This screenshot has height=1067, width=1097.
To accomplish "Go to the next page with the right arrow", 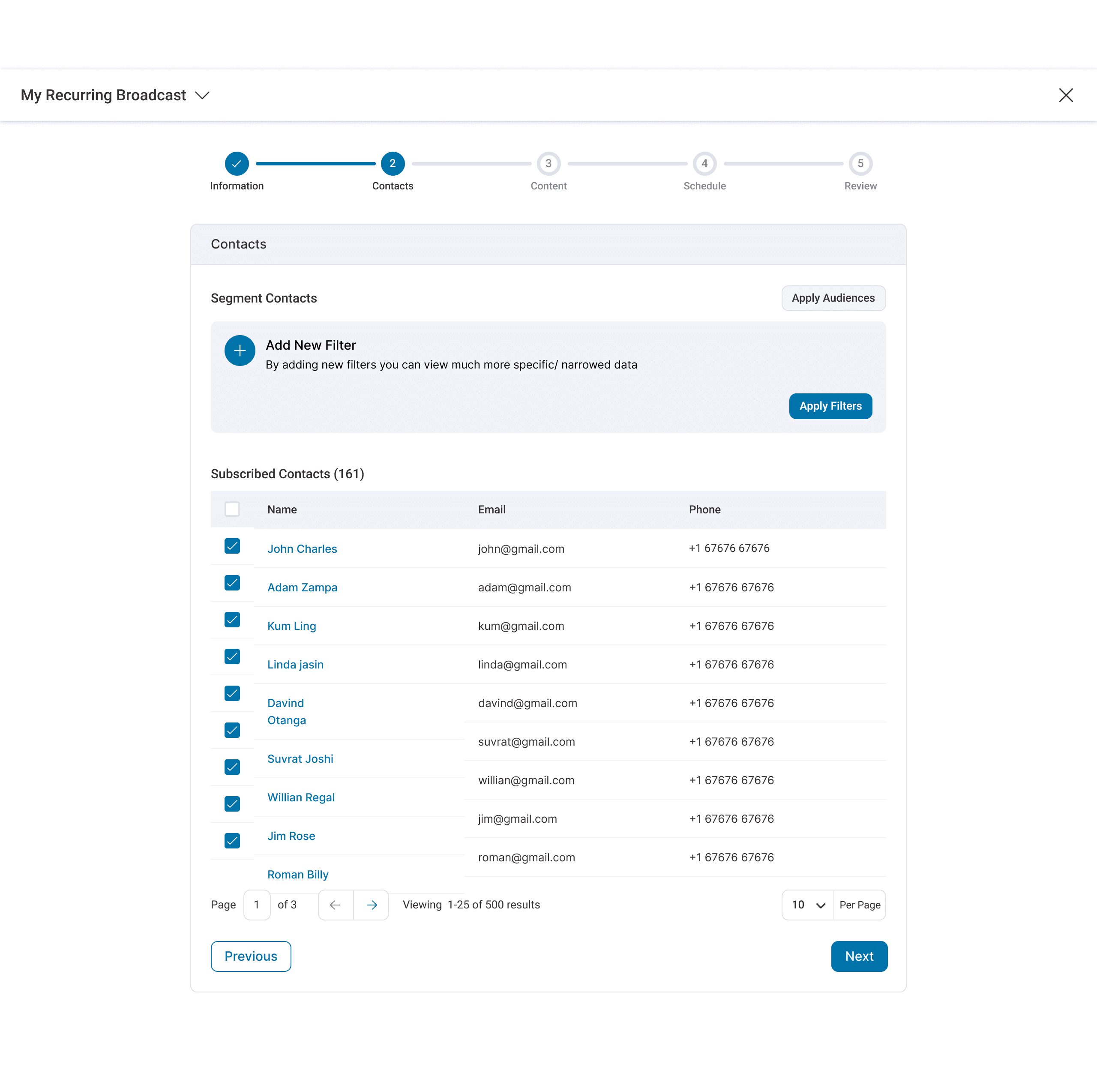I will [372, 905].
